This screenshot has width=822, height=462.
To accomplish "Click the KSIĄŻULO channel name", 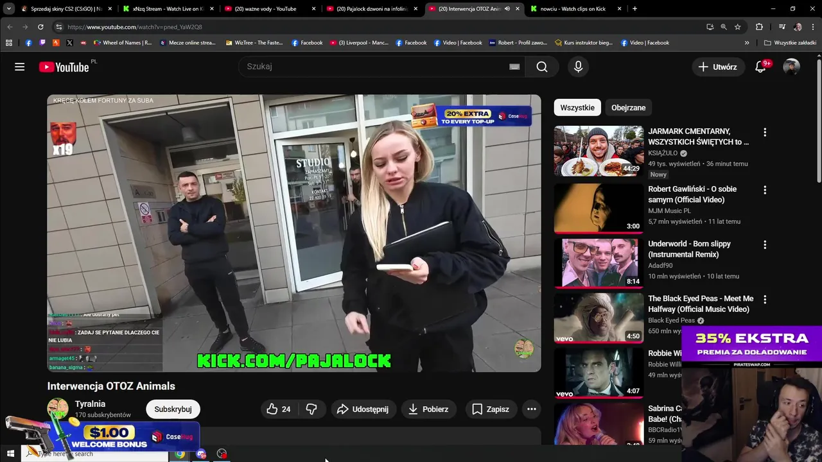I will pyautogui.click(x=663, y=153).
